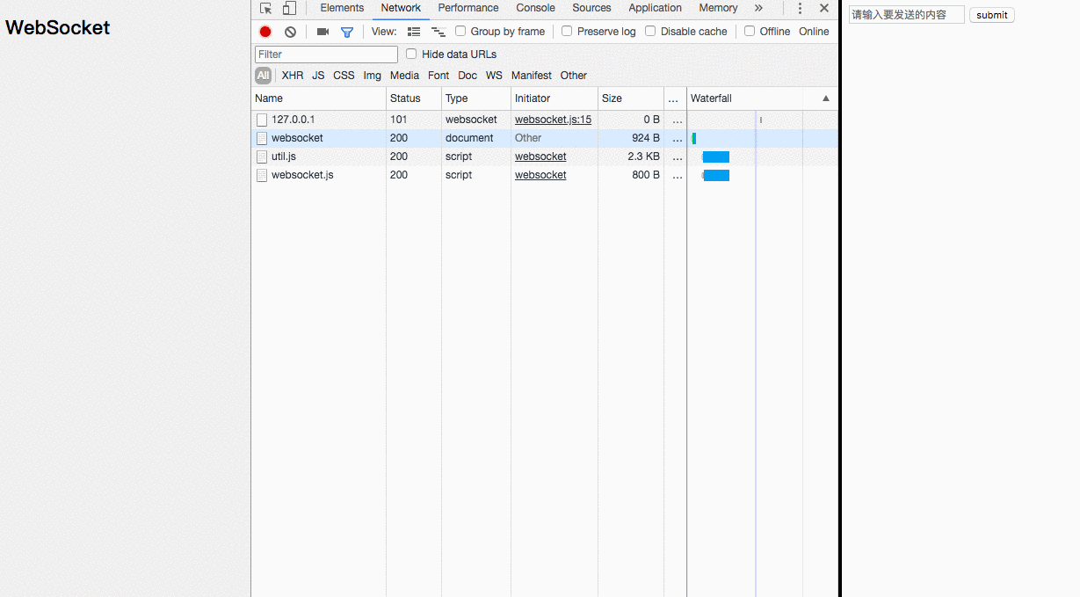Click the inspect element picker icon
Screen dimensions: 1080x597
click(265, 8)
